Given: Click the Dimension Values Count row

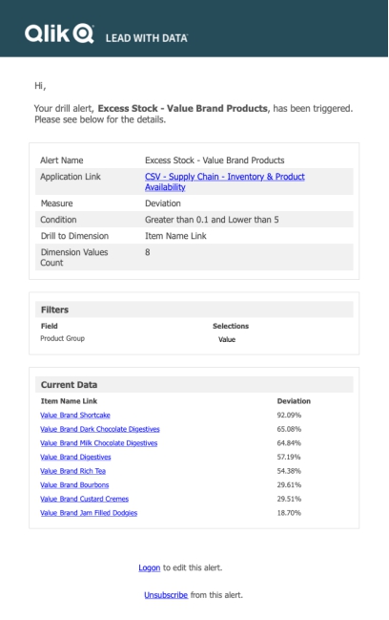Looking at the screenshot, I should (194, 257).
